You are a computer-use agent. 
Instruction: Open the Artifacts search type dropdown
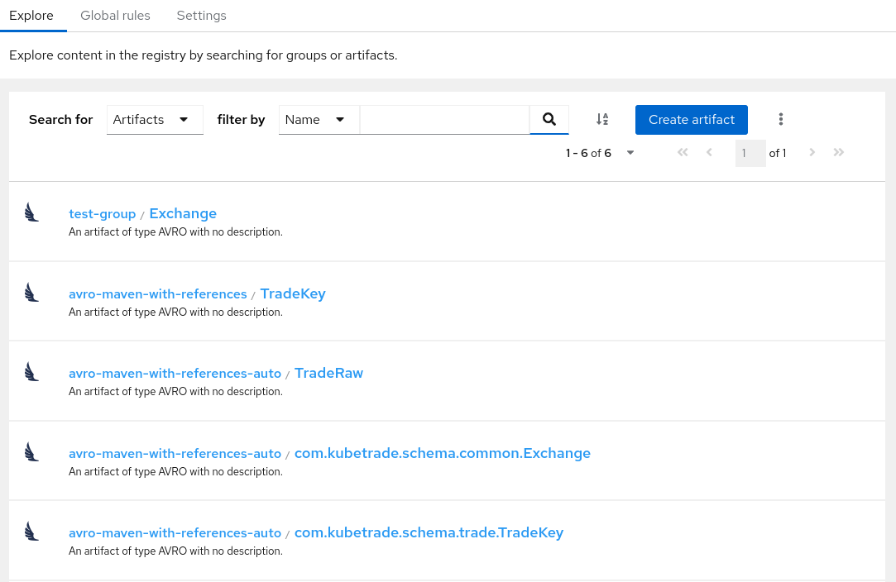click(155, 120)
